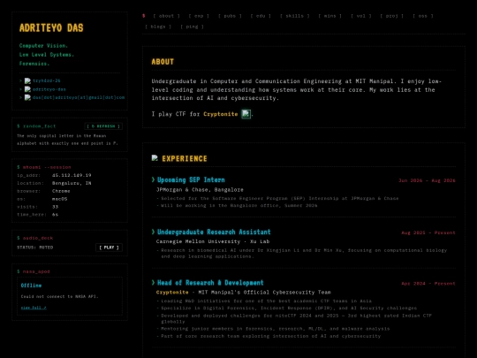Click the icon next to EXPERIENCE heading
Viewport: 477px width, 358px height.
click(x=155, y=158)
